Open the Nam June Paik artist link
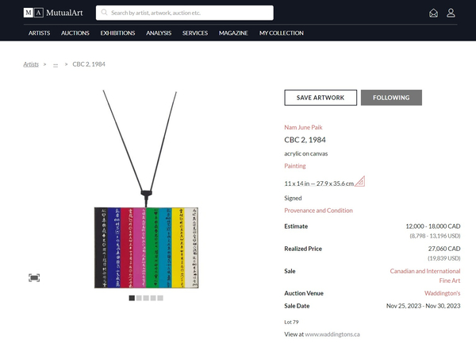 pyautogui.click(x=303, y=127)
